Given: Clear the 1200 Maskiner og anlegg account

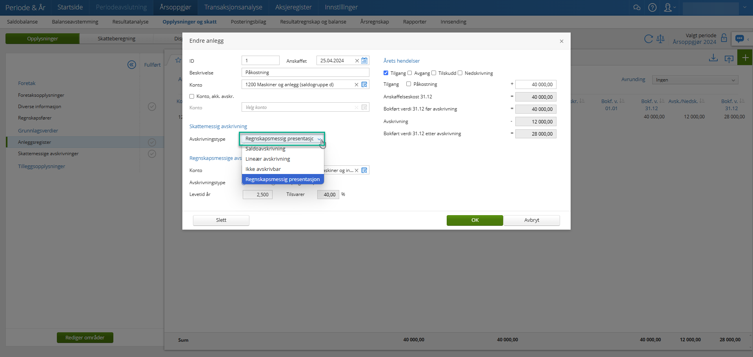Looking at the screenshot, I should coord(356,85).
